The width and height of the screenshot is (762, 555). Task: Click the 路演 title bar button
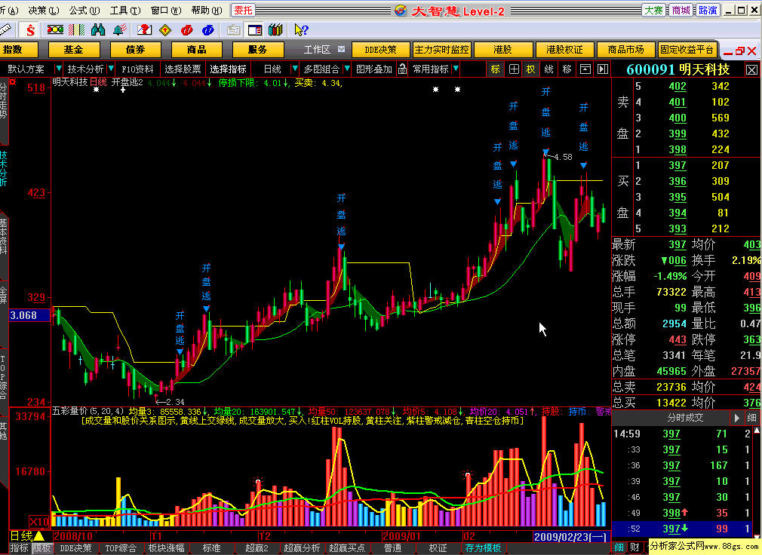pyautogui.click(x=708, y=11)
